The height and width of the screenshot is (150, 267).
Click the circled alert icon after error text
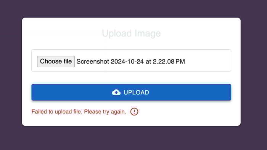(x=134, y=112)
